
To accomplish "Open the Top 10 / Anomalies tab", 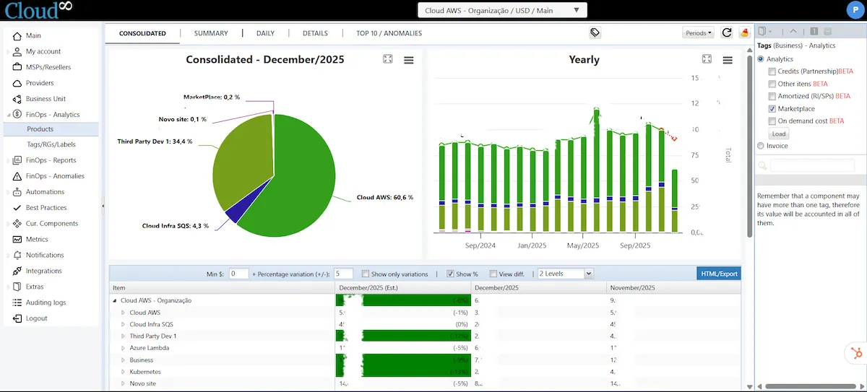I will point(389,33).
